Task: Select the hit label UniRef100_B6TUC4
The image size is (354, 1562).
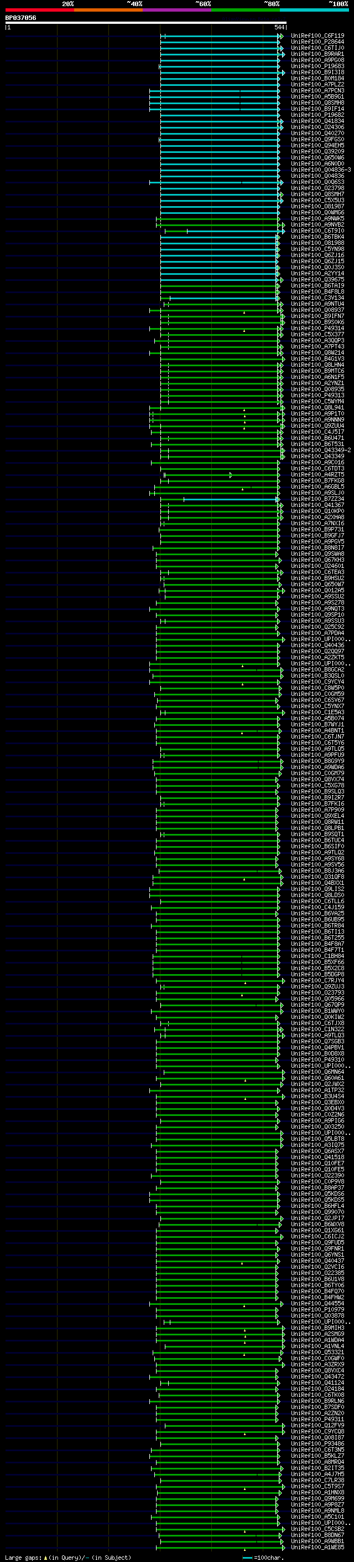Action: point(317,841)
